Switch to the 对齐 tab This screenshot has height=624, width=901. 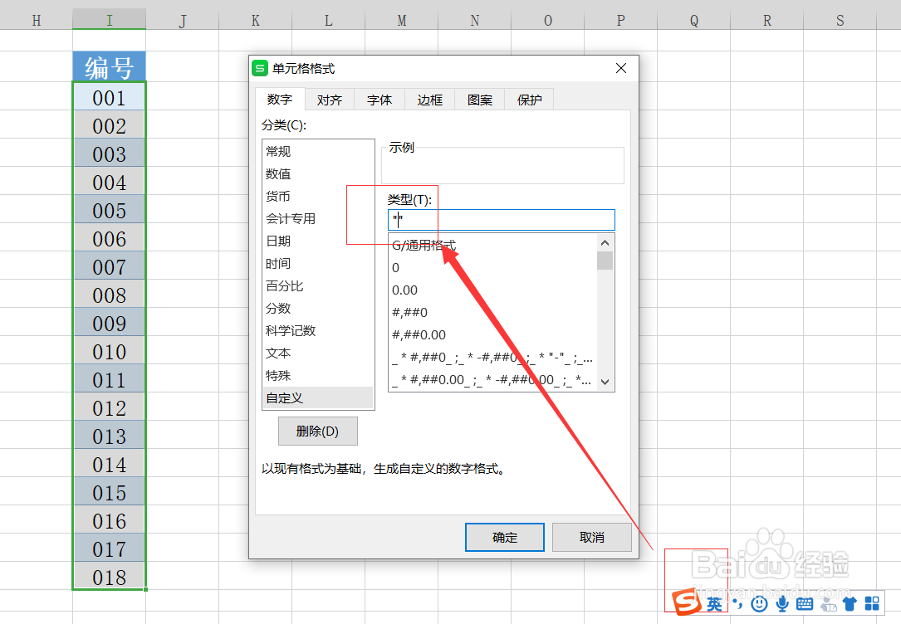(x=329, y=99)
